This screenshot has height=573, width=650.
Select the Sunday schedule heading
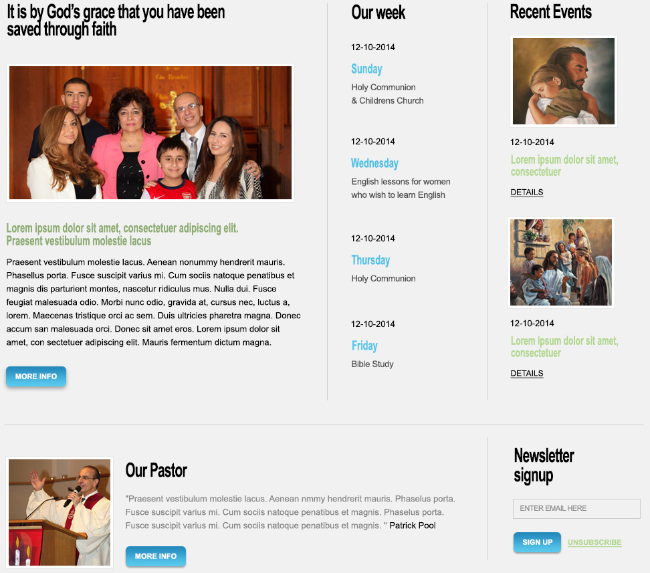coord(367,69)
